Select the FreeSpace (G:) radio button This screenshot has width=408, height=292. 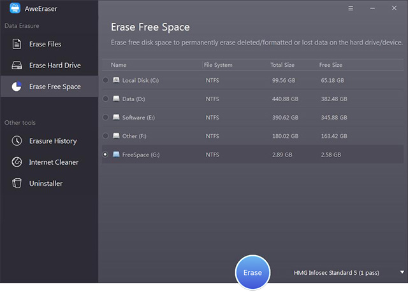pyautogui.click(x=105, y=155)
